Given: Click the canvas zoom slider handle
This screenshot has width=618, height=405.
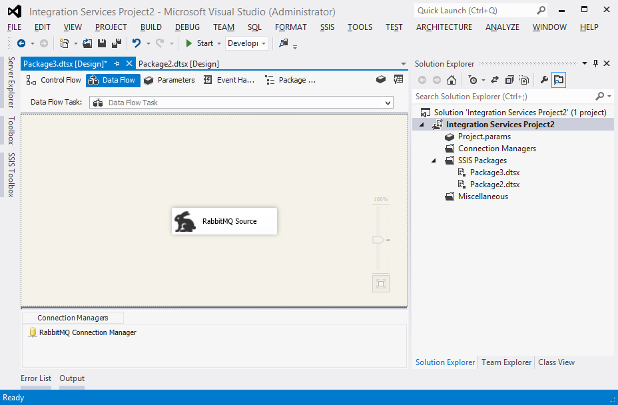Looking at the screenshot, I should [379, 240].
